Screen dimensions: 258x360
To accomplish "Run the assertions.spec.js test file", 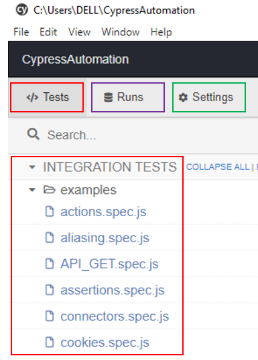I will point(113,290).
